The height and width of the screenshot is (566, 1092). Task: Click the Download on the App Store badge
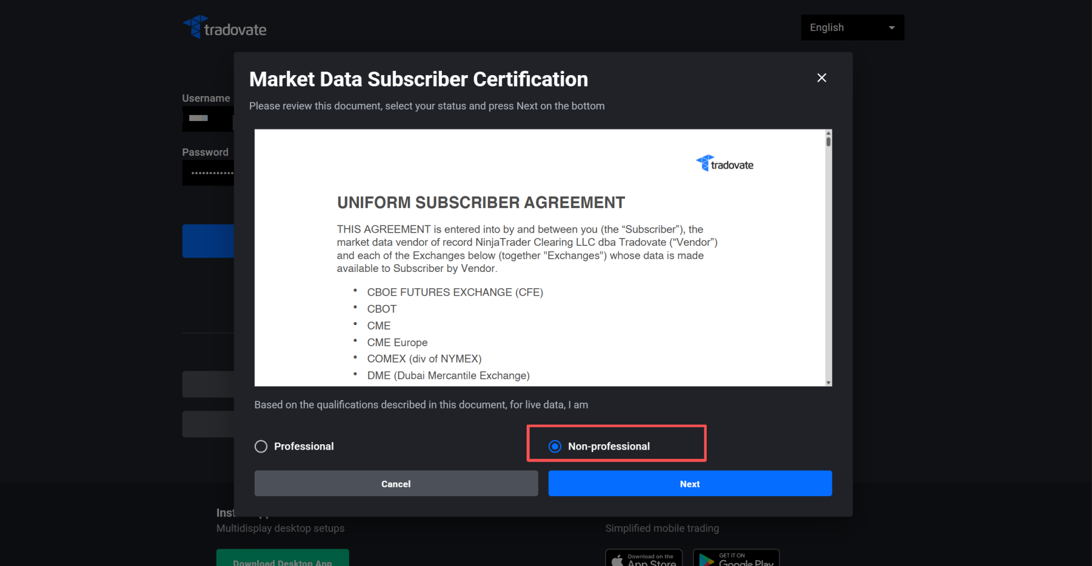[643, 559]
